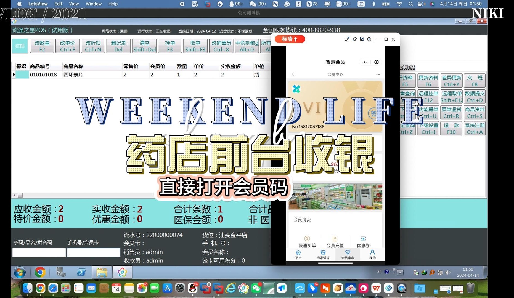Click the crop icon in mirror window
The width and height of the screenshot is (514, 298).
[362, 39]
